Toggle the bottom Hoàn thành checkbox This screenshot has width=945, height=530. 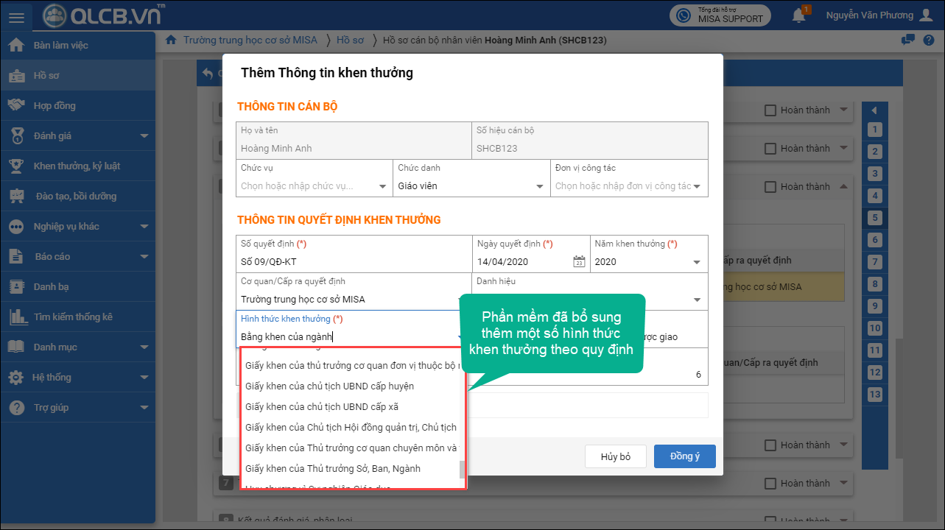pyautogui.click(x=770, y=484)
